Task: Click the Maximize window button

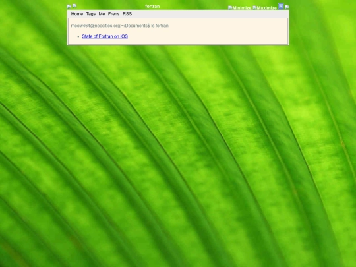Action: pyautogui.click(x=265, y=8)
